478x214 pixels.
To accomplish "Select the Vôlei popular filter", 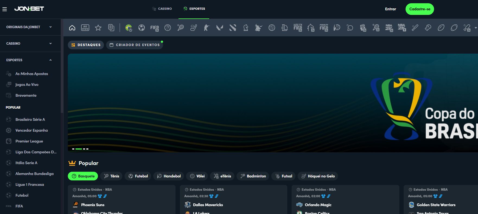I will point(197,176).
